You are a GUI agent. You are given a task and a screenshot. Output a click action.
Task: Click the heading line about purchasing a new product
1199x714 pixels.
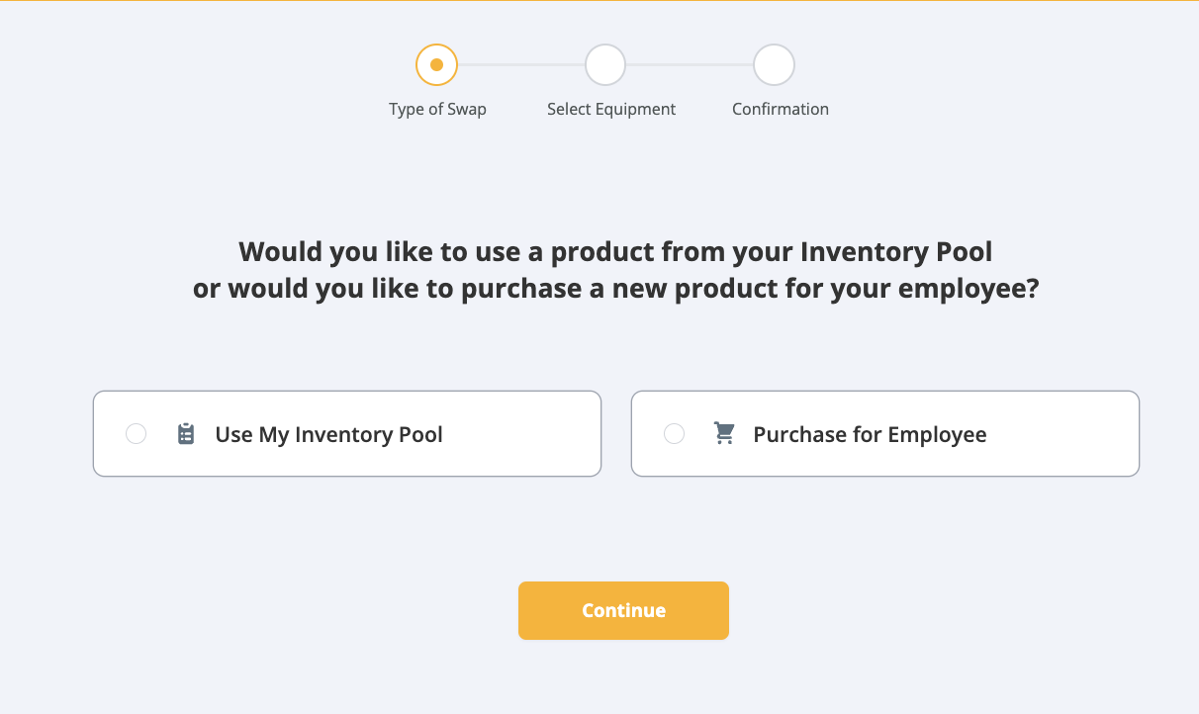(615, 291)
